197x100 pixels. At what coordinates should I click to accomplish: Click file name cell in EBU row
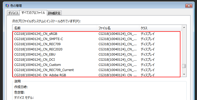(x=118, y=55)
